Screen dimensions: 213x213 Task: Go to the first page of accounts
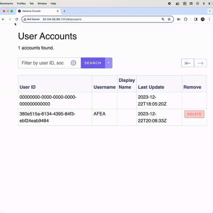(187, 63)
